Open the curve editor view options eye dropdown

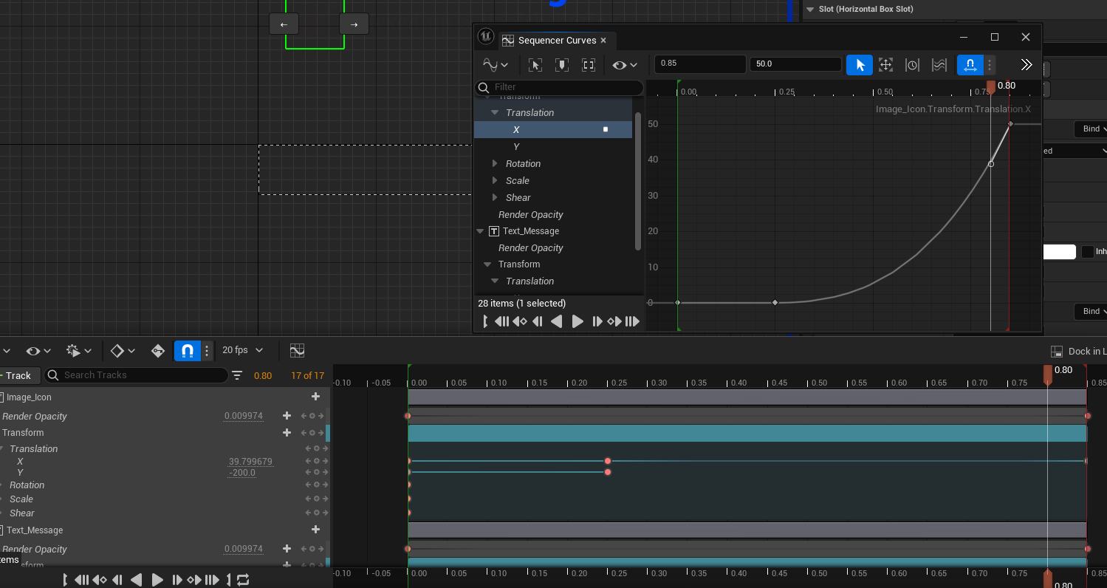coord(624,65)
